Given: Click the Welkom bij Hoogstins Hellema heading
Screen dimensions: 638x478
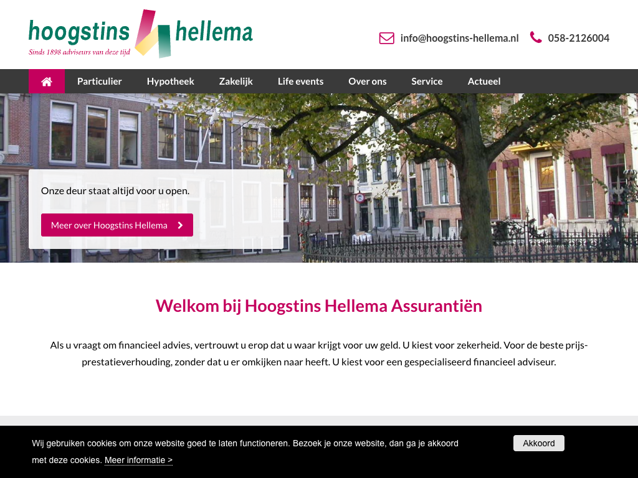Looking at the screenshot, I should (319, 306).
